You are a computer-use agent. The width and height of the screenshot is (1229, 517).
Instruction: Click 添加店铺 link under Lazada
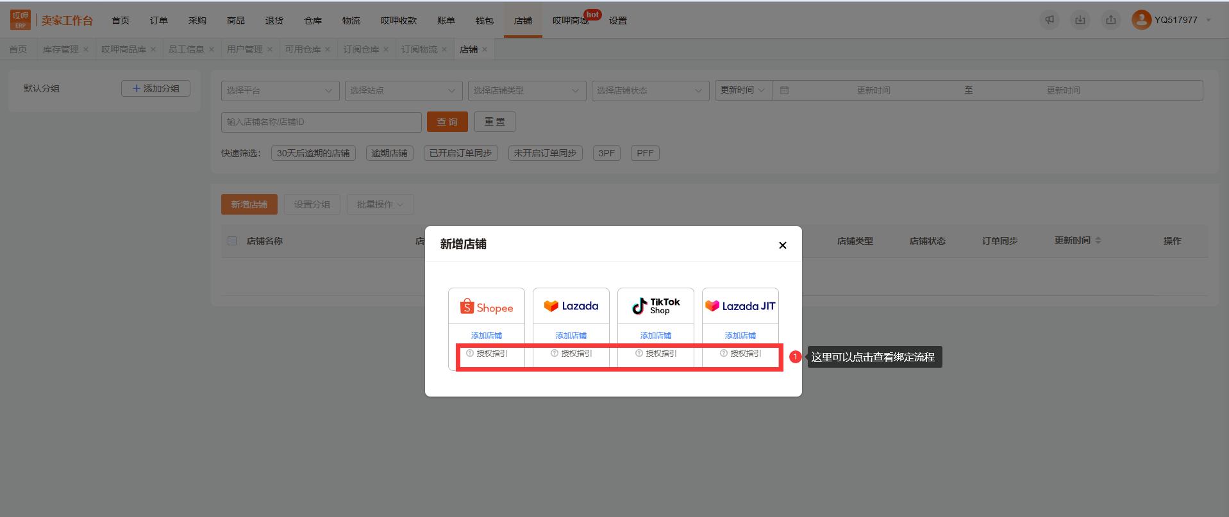571,336
